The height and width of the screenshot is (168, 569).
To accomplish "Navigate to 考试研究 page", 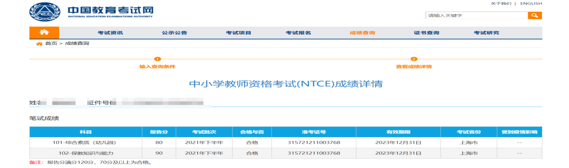I will (486, 33).
